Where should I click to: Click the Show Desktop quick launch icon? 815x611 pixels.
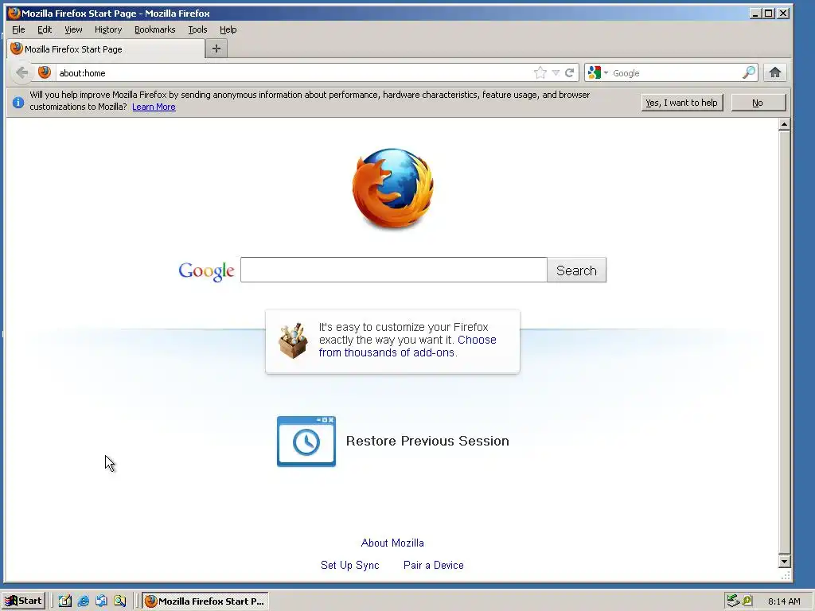point(101,601)
